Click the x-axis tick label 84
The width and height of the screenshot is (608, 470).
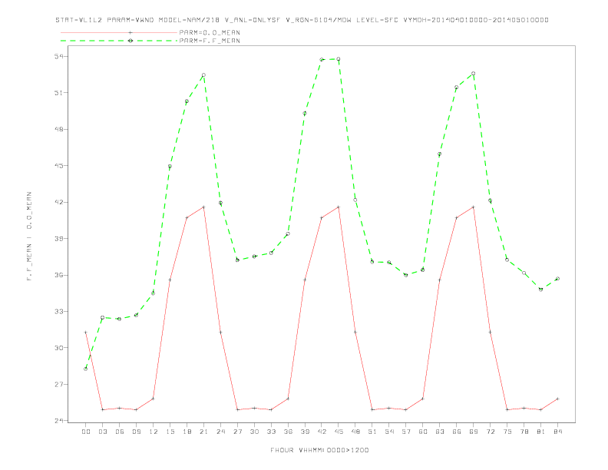coord(557,432)
